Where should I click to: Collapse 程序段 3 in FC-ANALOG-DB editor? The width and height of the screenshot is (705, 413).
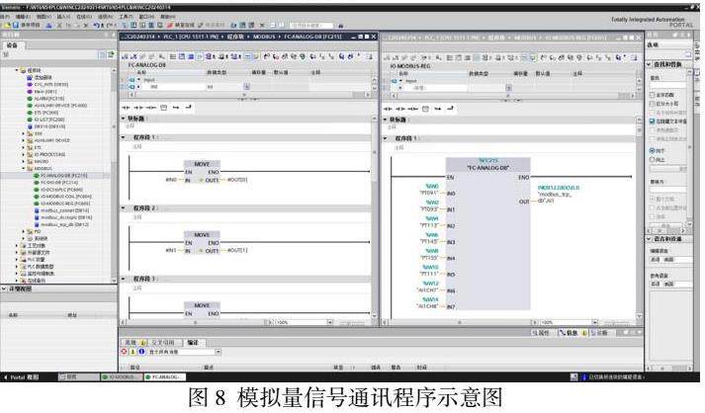pos(124,279)
